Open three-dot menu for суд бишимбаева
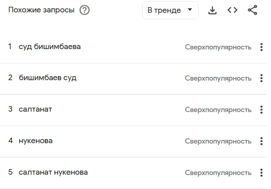Screen dimensions: 271x189 tap(261, 47)
